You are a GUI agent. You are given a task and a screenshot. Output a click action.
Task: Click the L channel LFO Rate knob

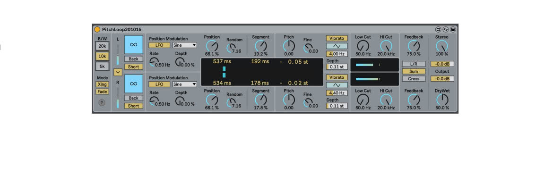click(x=154, y=61)
